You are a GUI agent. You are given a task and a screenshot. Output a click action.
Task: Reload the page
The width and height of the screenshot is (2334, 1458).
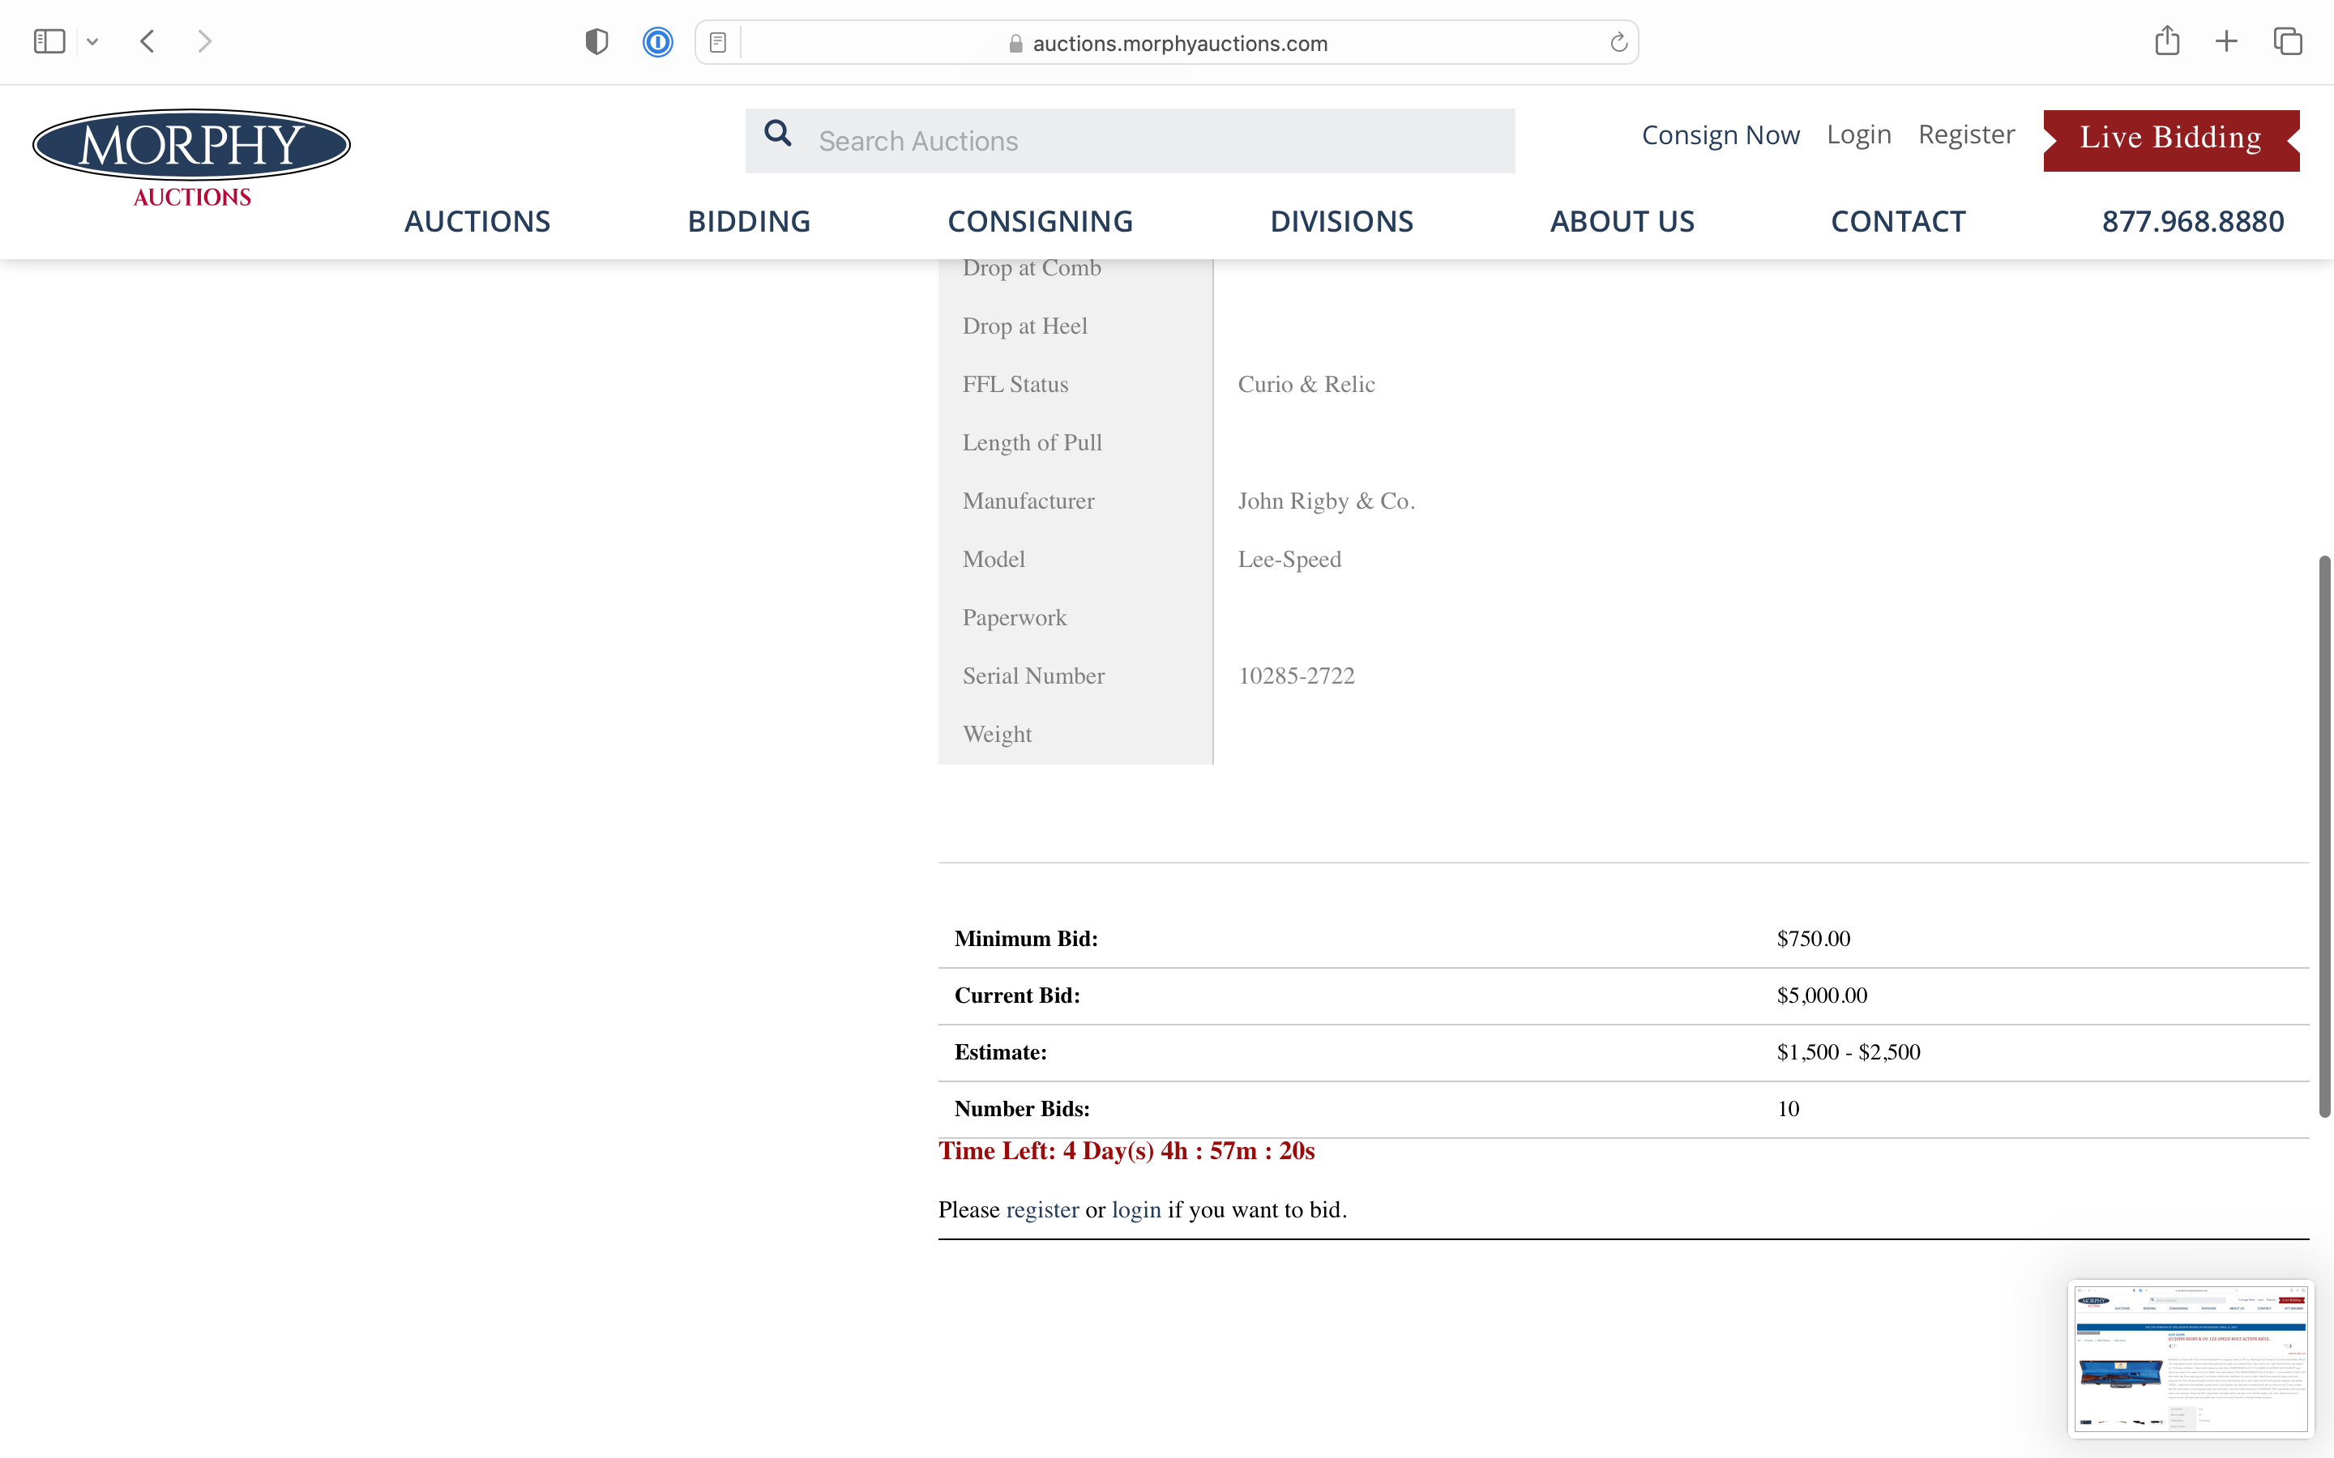[x=1618, y=42]
